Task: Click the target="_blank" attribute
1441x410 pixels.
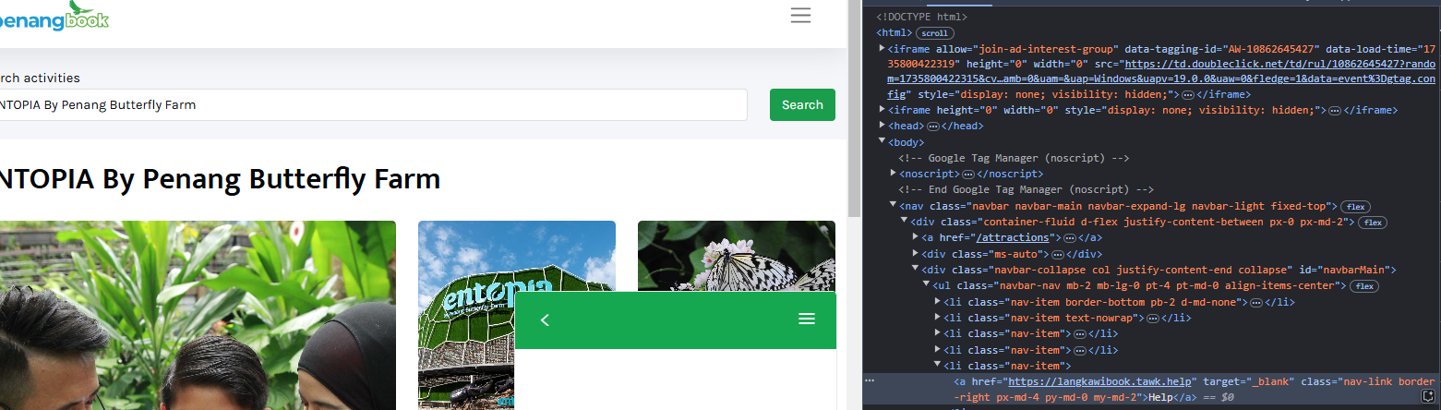Action: click(1249, 381)
